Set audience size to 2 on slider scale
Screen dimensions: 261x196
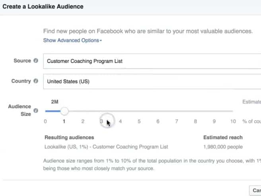83,121
